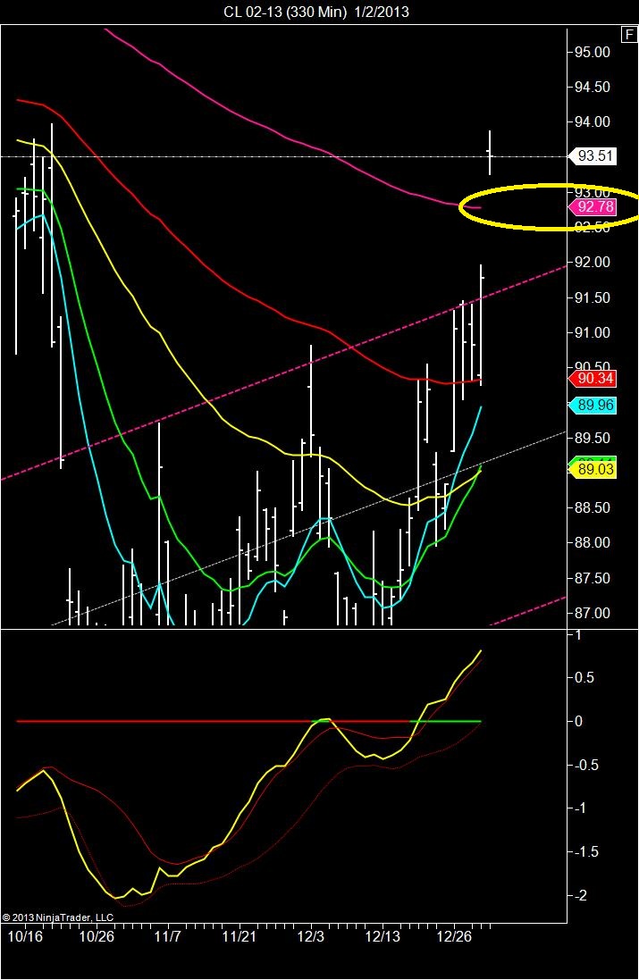This screenshot has width=639, height=980.
Task: Click the 12/26 date label
Action: 454,936
